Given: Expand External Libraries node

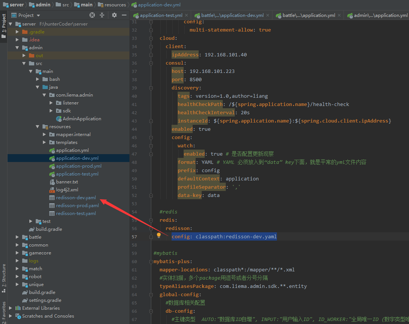Looking at the screenshot, I should click(x=11, y=308).
